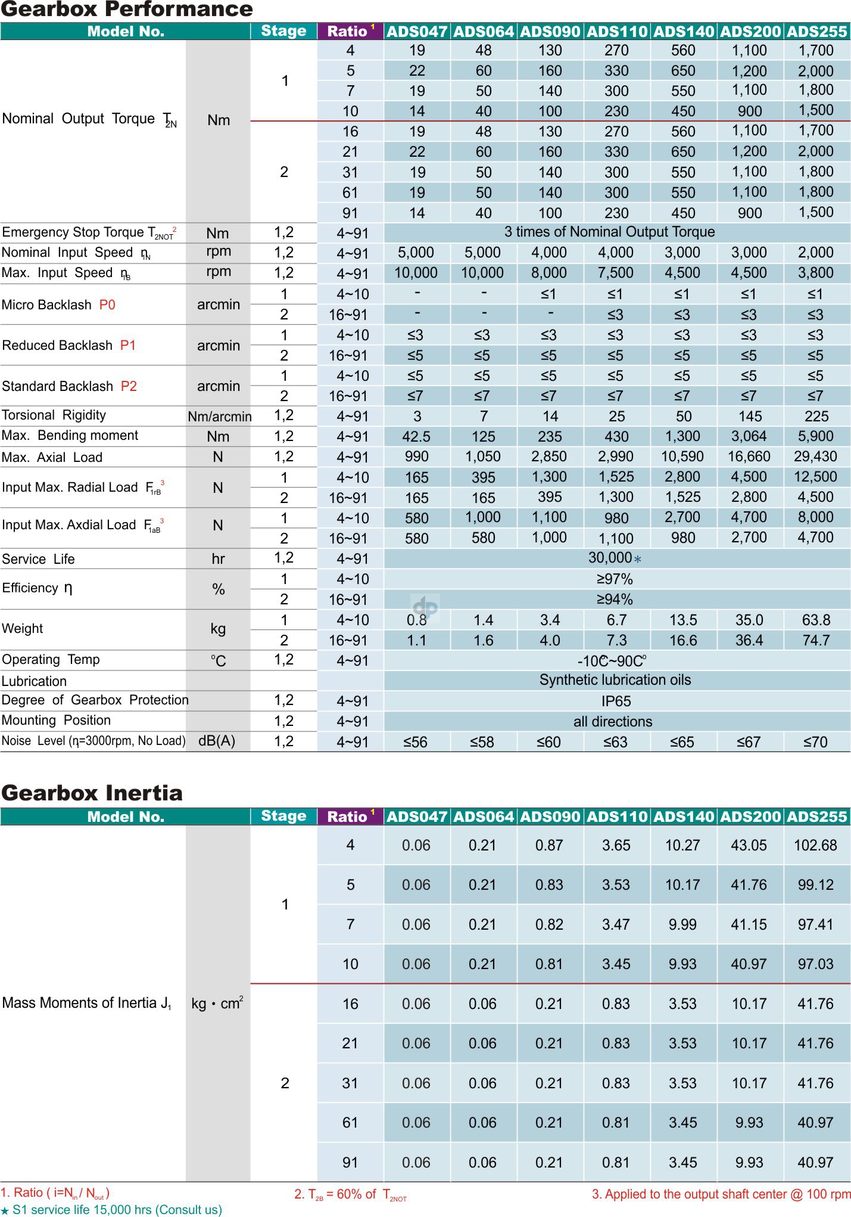Viewport: 851px width, 1217px height.
Task: Click the Gearbox Inertia section heading
Action: pyautogui.click(x=92, y=793)
